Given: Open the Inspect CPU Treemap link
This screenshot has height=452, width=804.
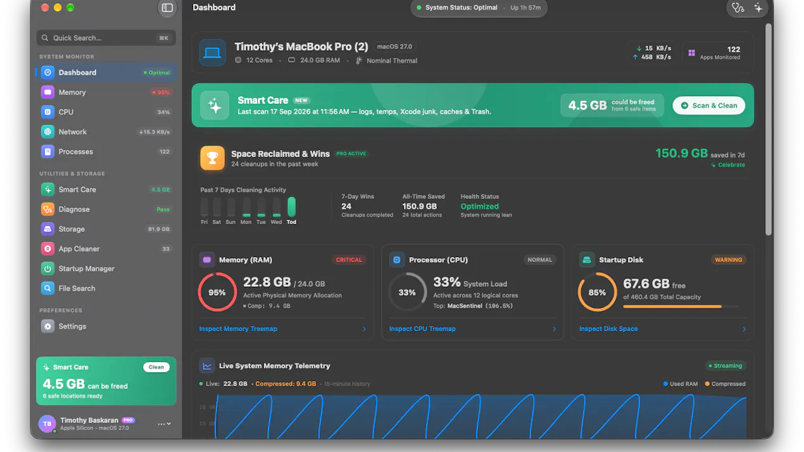Looking at the screenshot, I should pyautogui.click(x=422, y=329).
